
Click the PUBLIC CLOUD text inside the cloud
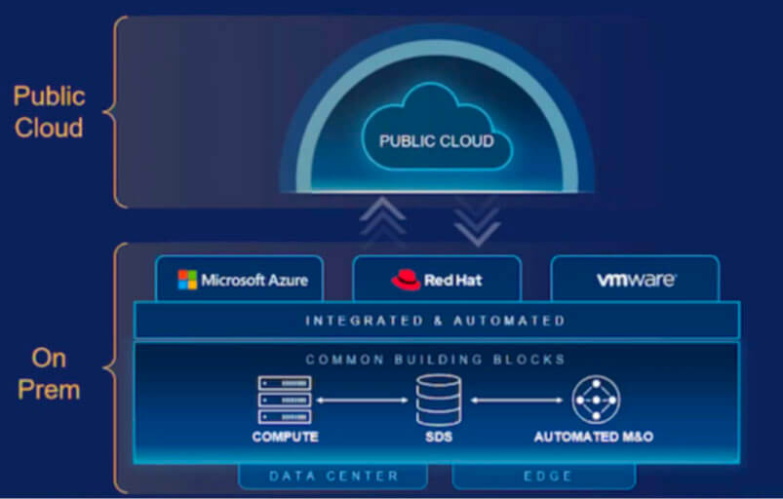pos(437,141)
